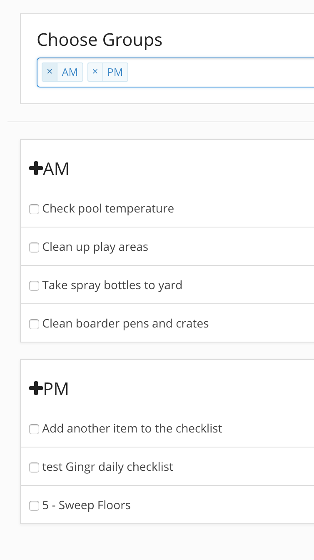Click the 5 - Sweep Floors label

pyautogui.click(x=87, y=505)
